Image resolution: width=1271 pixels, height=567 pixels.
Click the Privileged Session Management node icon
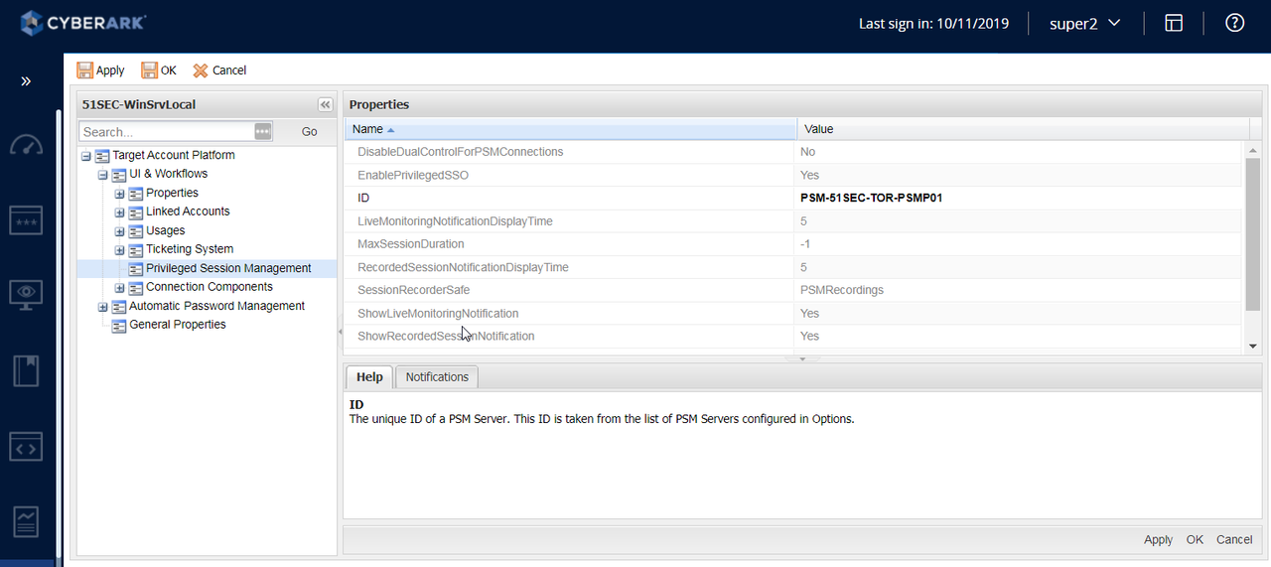136,268
